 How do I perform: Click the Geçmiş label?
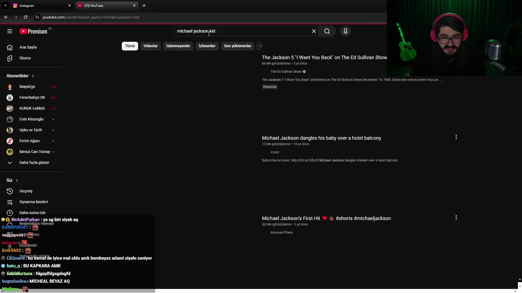point(26,191)
